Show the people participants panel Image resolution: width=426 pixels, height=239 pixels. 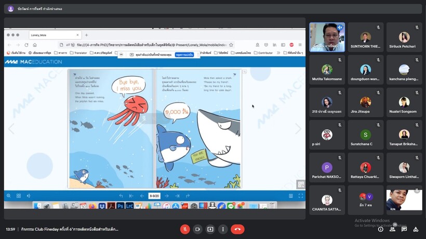click(392, 229)
